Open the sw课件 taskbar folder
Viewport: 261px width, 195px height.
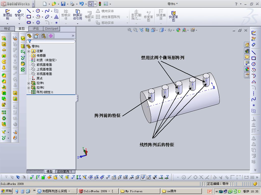click(x=181, y=191)
